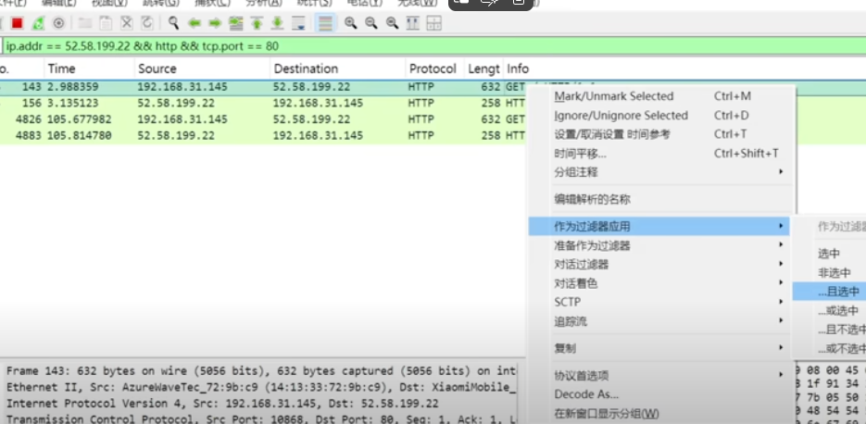Click the find packet magnifier icon
The width and height of the screenshot is (866, 424).
pos(173,23)
